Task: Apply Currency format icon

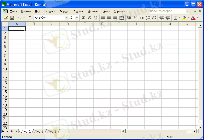Action: point(129,18)
